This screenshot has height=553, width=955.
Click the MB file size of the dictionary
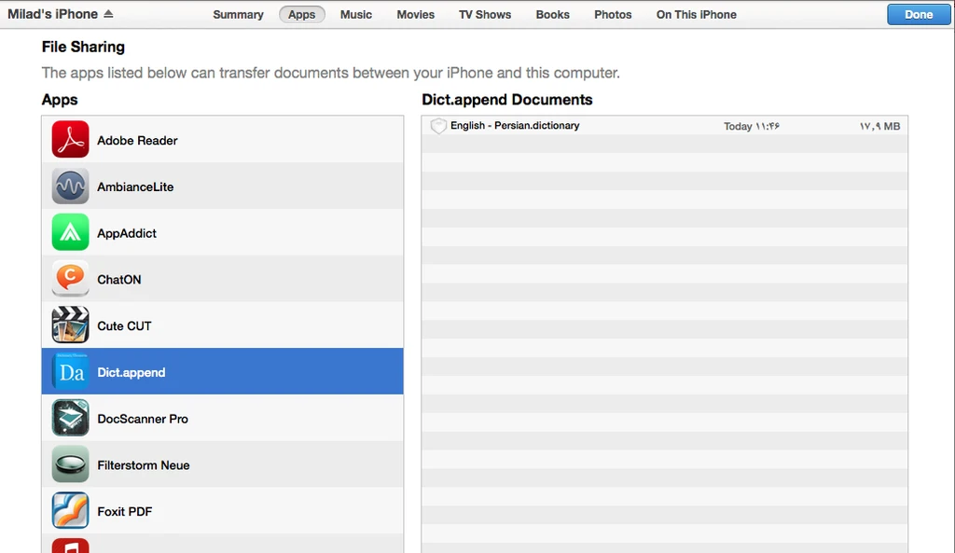click(x=880, y=126)
